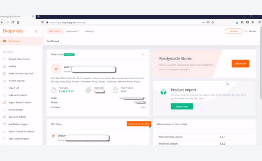
Task: Open the Application dropdown menu
Action: click(73, 31)
